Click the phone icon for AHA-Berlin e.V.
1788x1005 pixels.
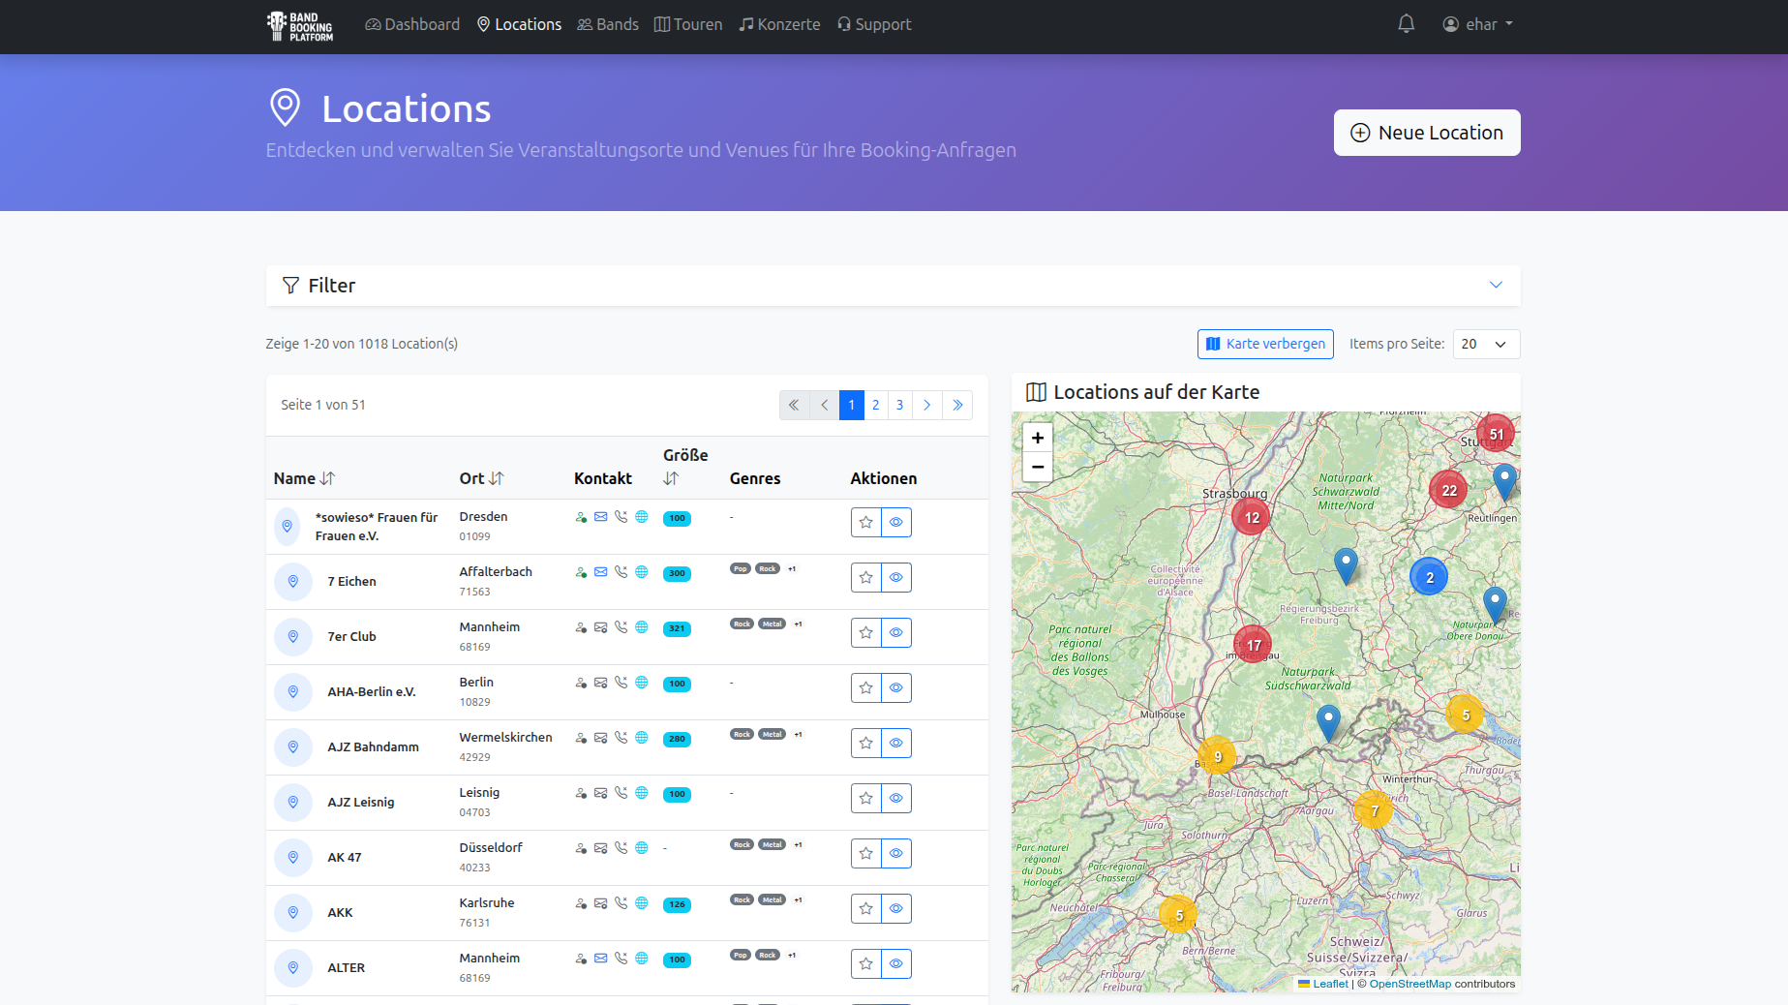pos(621,683)
